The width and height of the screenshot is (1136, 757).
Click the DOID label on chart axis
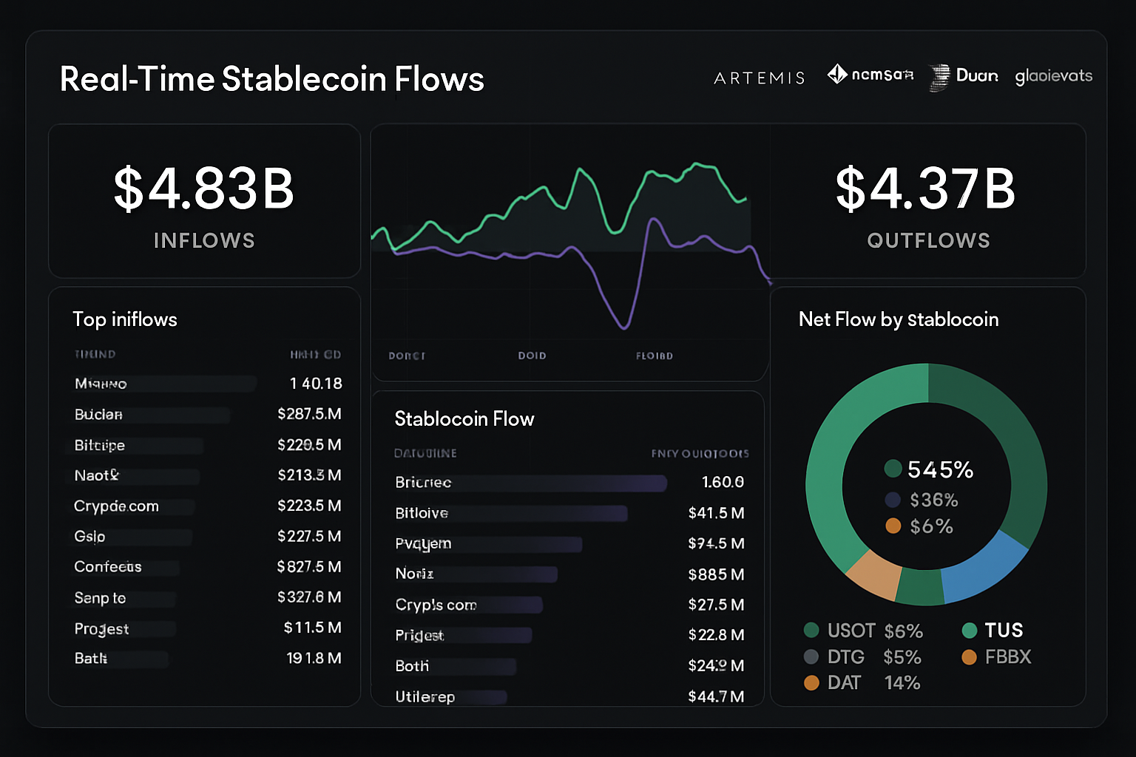tap(532, 356)
